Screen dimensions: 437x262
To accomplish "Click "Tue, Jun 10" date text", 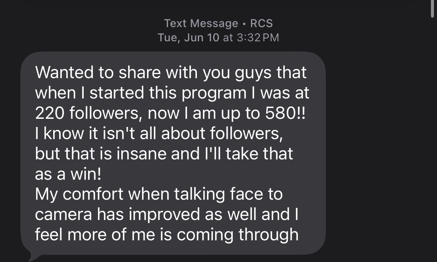I will click(188, 37).
